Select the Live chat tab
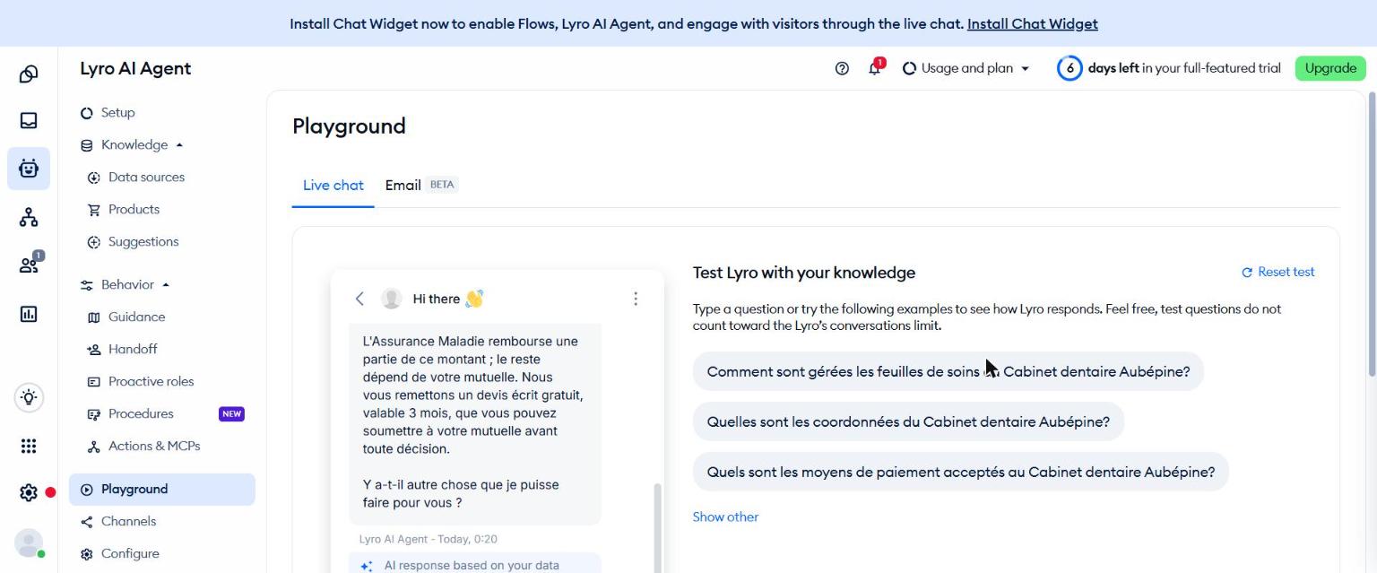This screenshot has width=1377, height=573. (x=333, y=185)
